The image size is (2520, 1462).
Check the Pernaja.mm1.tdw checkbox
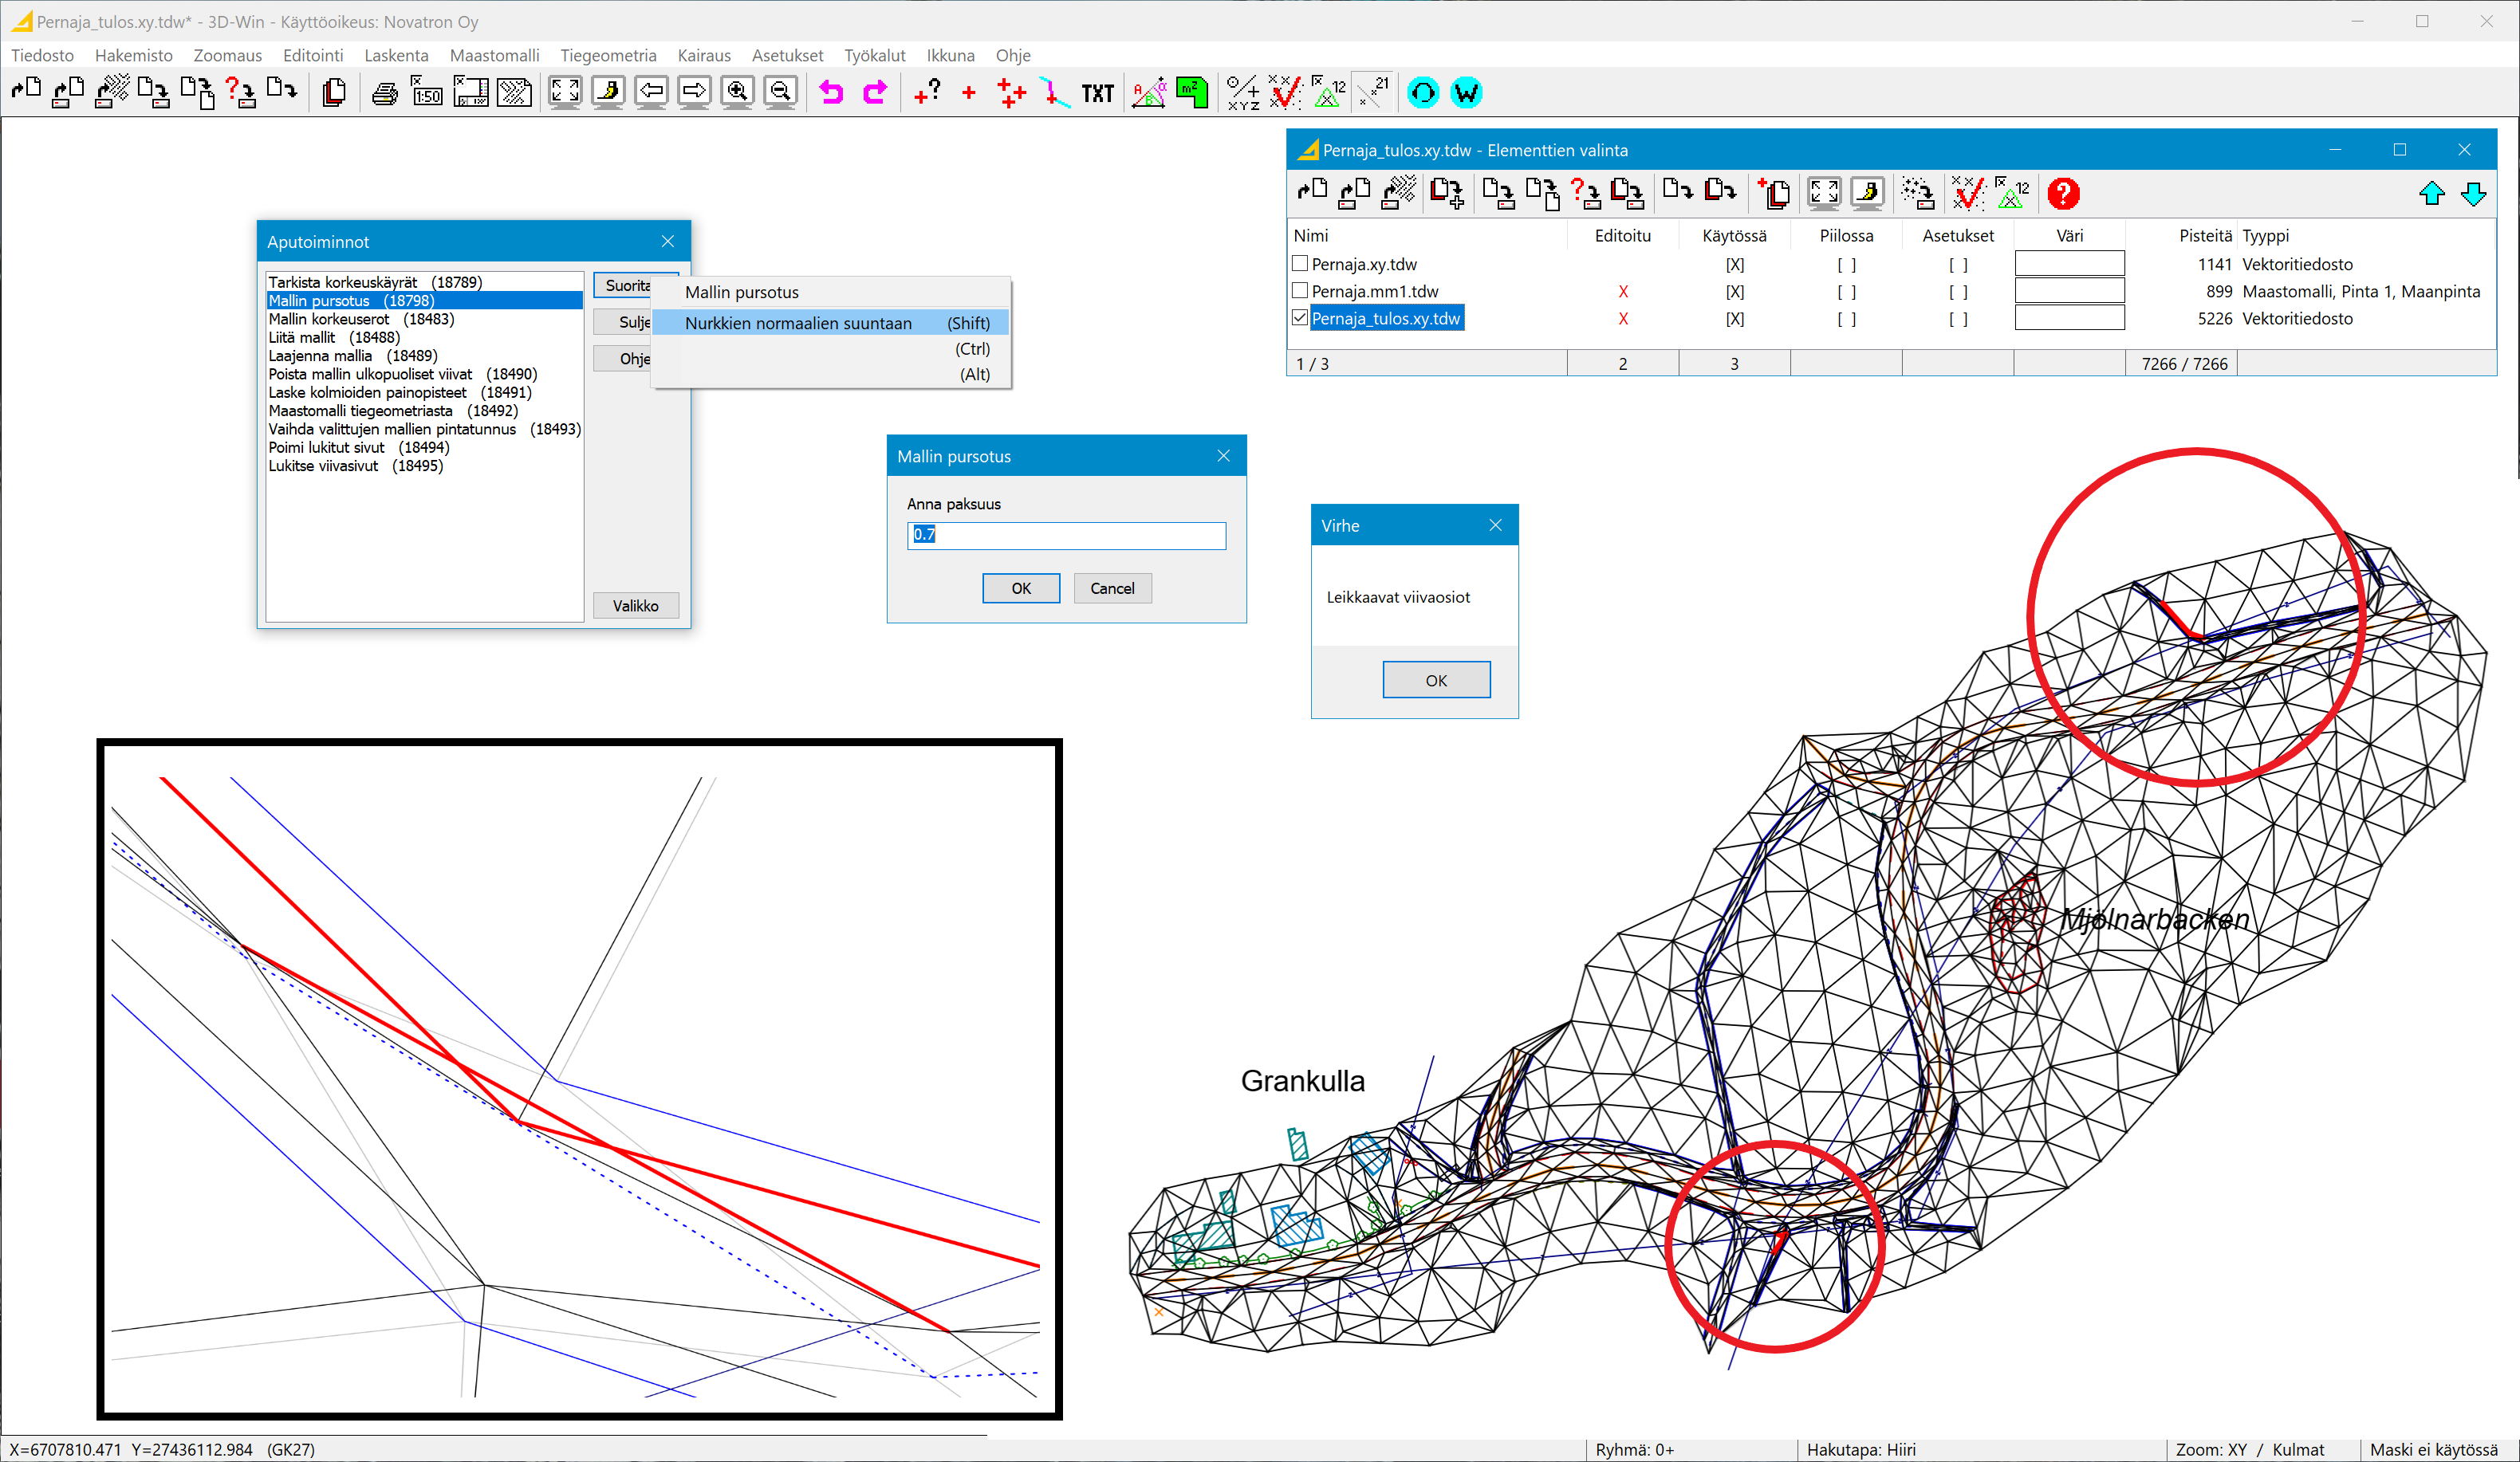coord(1300,291)
